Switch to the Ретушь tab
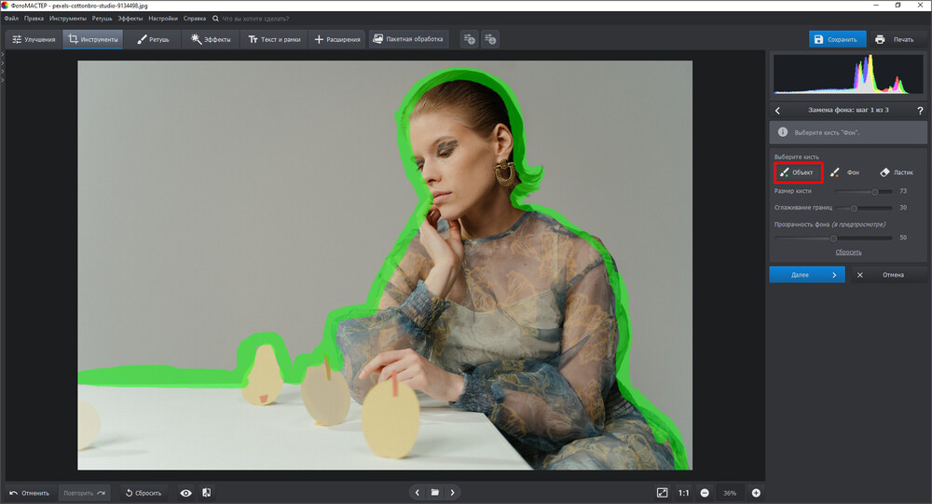The height and width of the screenshot is (504, 932). coord(153,39)
